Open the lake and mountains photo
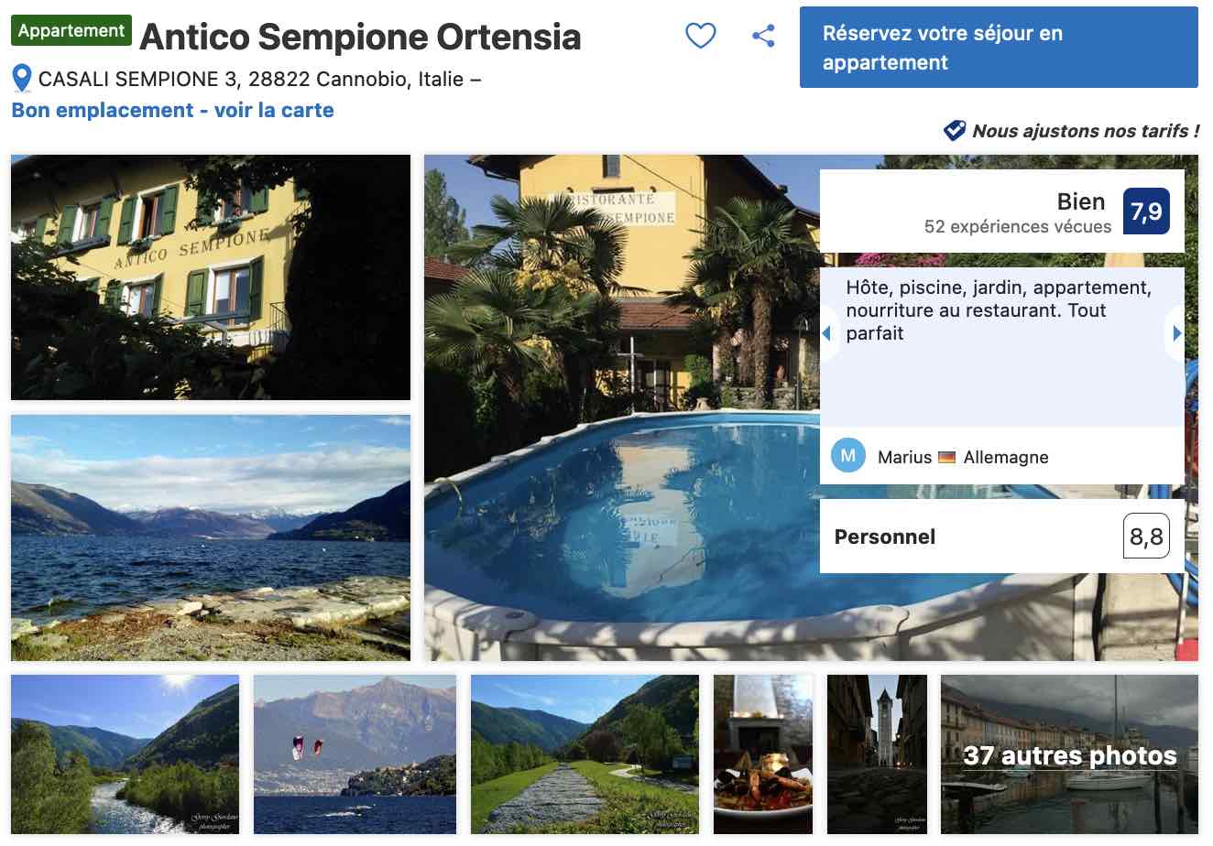 click(x=211, y=537)
